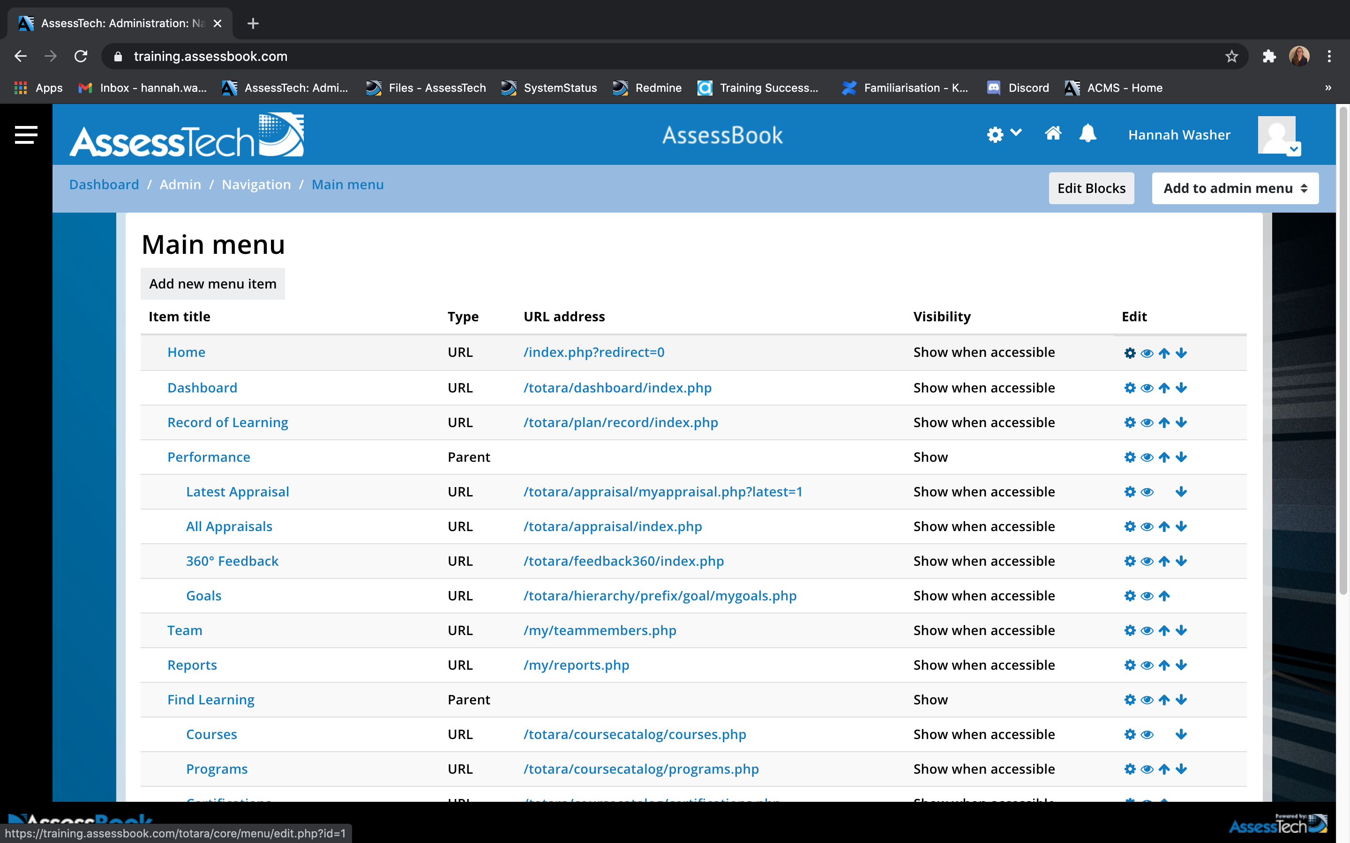
Task: Toggle eye for All Appraisals row
Action: click(x=1147, y=526)
